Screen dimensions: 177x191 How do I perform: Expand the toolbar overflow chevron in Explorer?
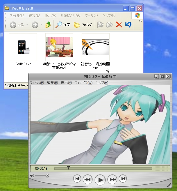point(141,21)
